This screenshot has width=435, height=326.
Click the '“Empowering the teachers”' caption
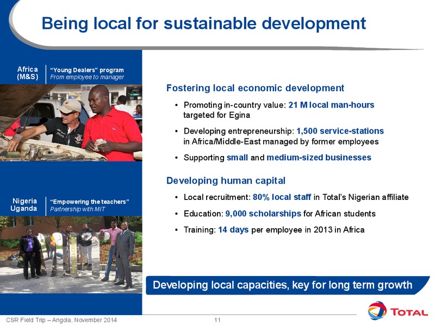[x=89, y=202]
